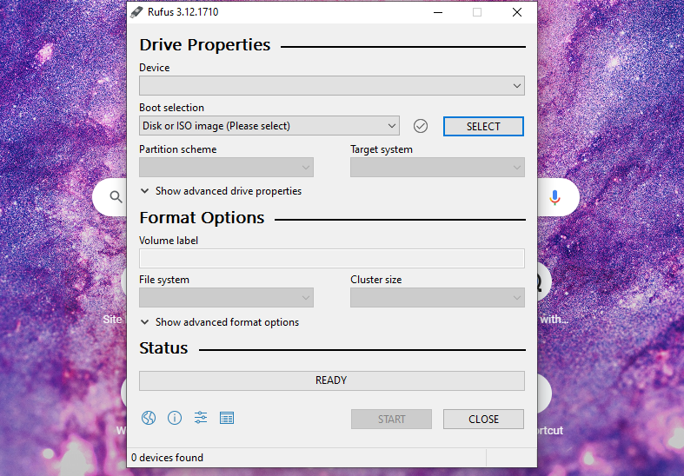Click the SELECT button
This screenshot has height=476, width=684.
483,127
